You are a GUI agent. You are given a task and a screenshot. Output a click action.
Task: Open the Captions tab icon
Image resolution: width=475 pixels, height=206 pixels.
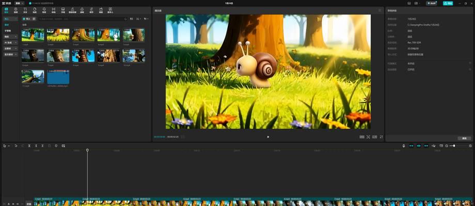click(x=63, y=10)
